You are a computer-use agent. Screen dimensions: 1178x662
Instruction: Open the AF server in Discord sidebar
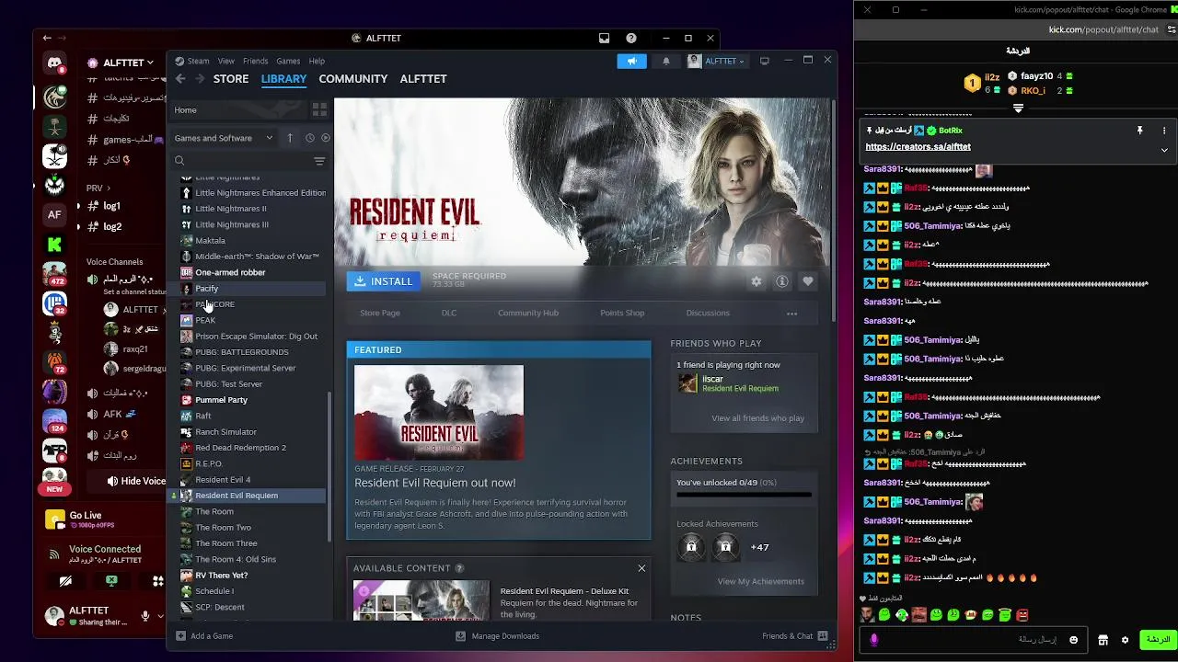pyautogui.click(x=54, y=215)
